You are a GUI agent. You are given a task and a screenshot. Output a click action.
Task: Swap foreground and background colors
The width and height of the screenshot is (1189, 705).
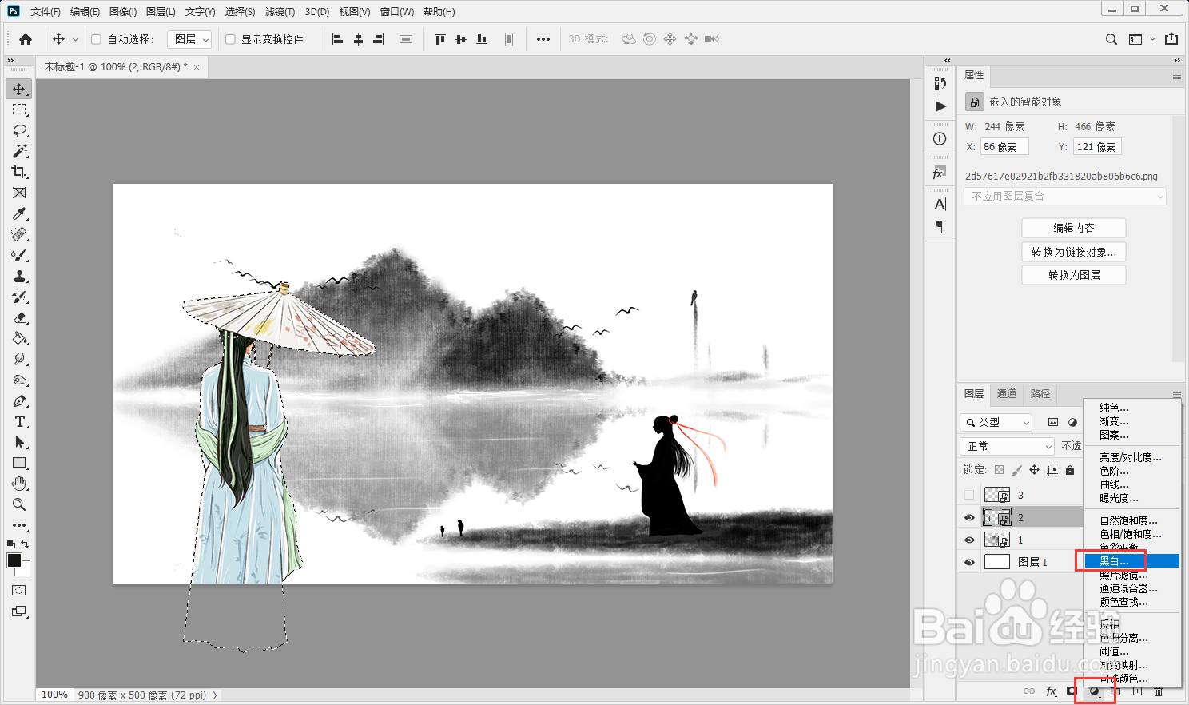click(x=25, y=544)
